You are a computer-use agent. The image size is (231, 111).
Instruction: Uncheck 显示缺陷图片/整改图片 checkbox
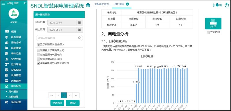tap(38, 45)
